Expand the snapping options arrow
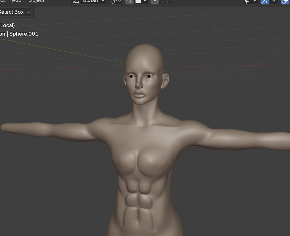 [145, 1]
